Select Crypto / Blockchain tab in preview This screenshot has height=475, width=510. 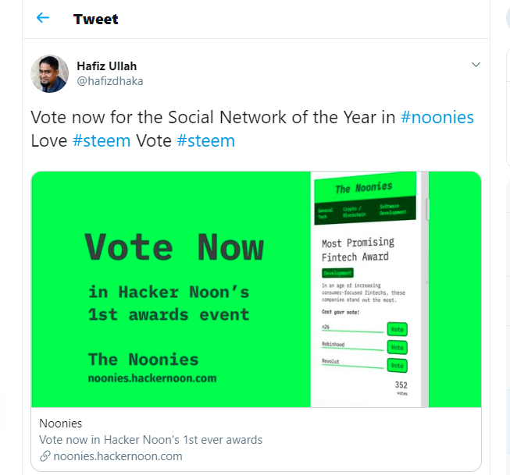pyautogui.click(x=354, y=211)
